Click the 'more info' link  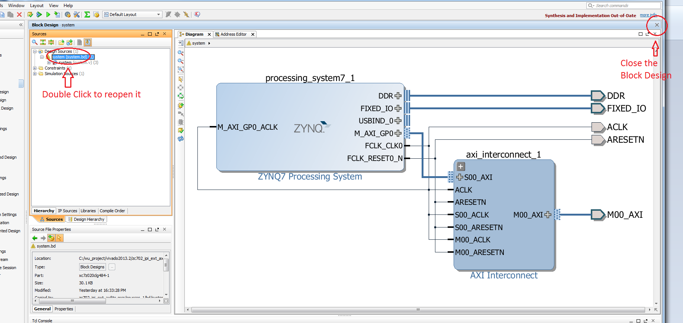[648, 15]
